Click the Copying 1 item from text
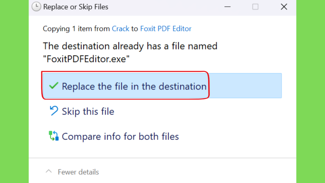The image size is (325, 183). [76, 29]
